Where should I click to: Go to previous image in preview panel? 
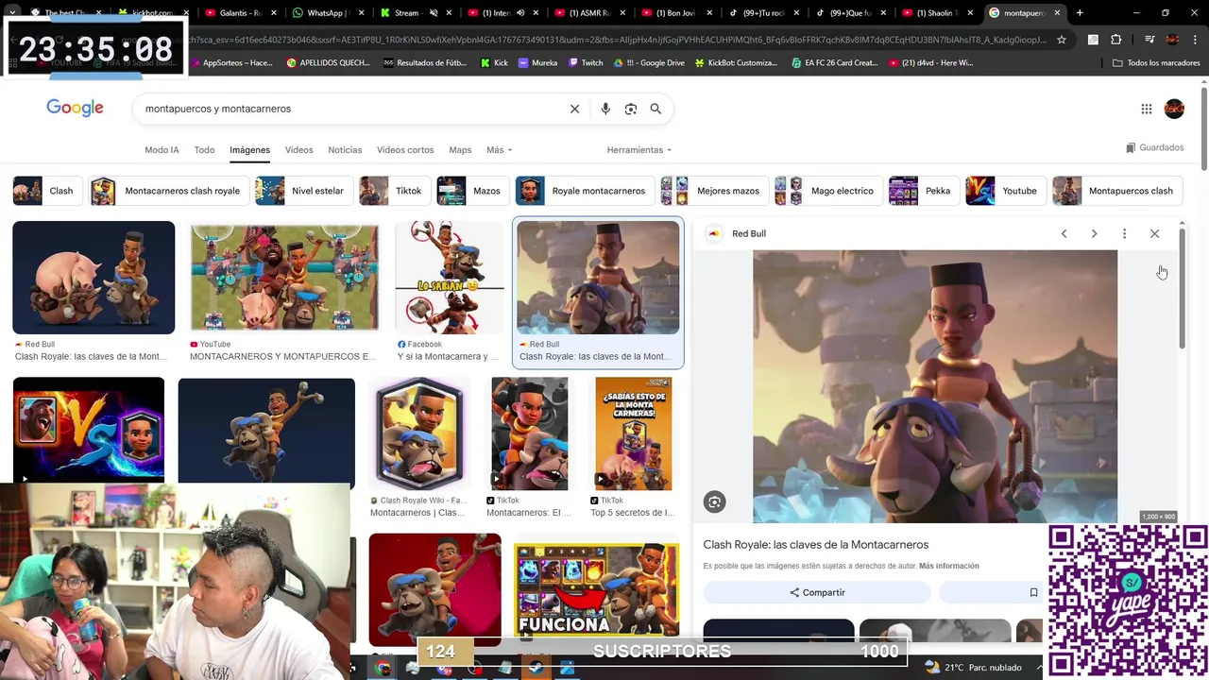pos(1064,233)
